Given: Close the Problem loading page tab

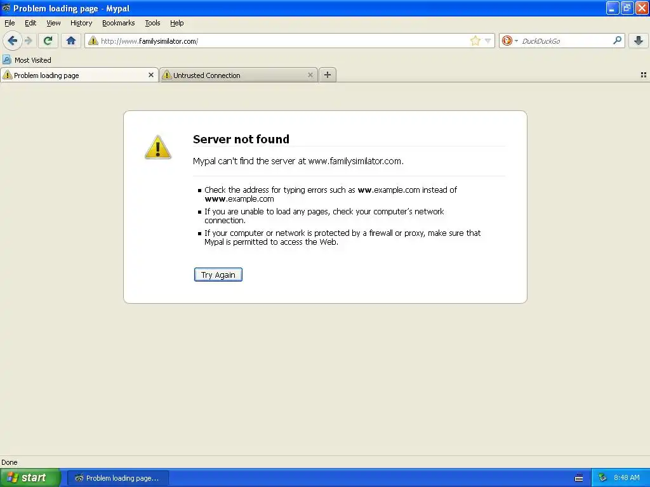Looking at the screenshot, I should pyautogui.click(x=151, y=75).
